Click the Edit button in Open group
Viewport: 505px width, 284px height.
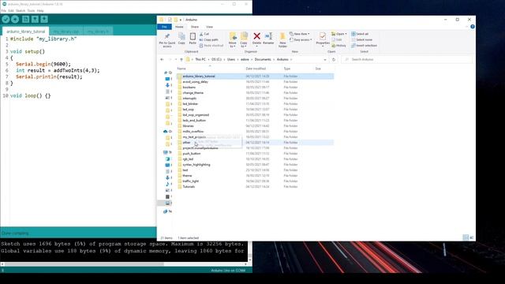click(x=337, y=39)
